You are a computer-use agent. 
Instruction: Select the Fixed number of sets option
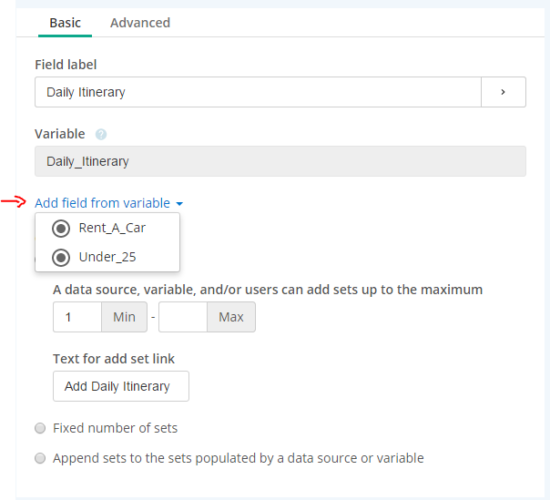click(x=40, y=428)
